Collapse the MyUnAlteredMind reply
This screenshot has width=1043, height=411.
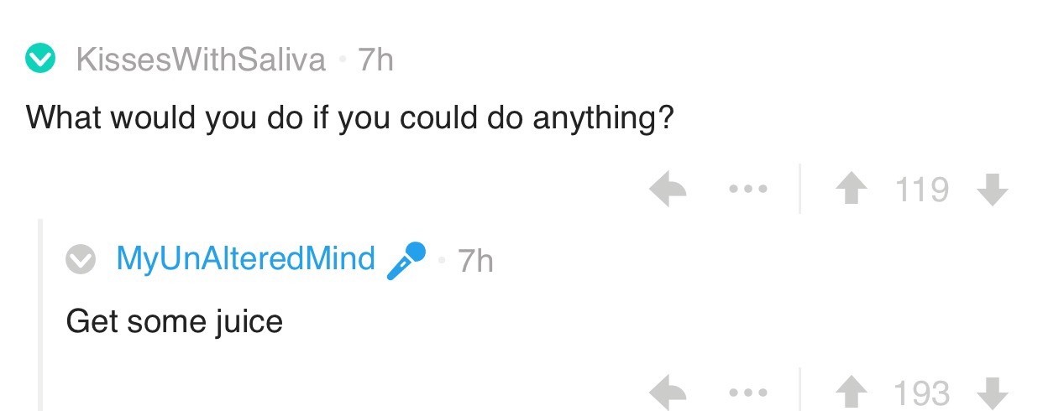(81, 261)
